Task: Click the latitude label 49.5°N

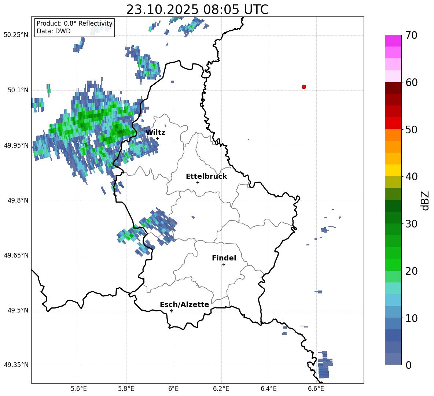Action: 18,311
